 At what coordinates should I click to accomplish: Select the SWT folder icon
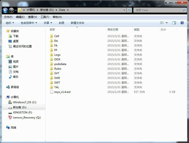52,82
